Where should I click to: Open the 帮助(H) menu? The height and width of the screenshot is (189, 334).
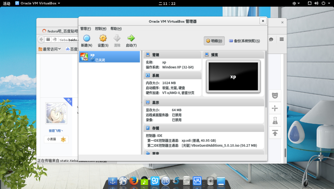[x=116, y=28]
